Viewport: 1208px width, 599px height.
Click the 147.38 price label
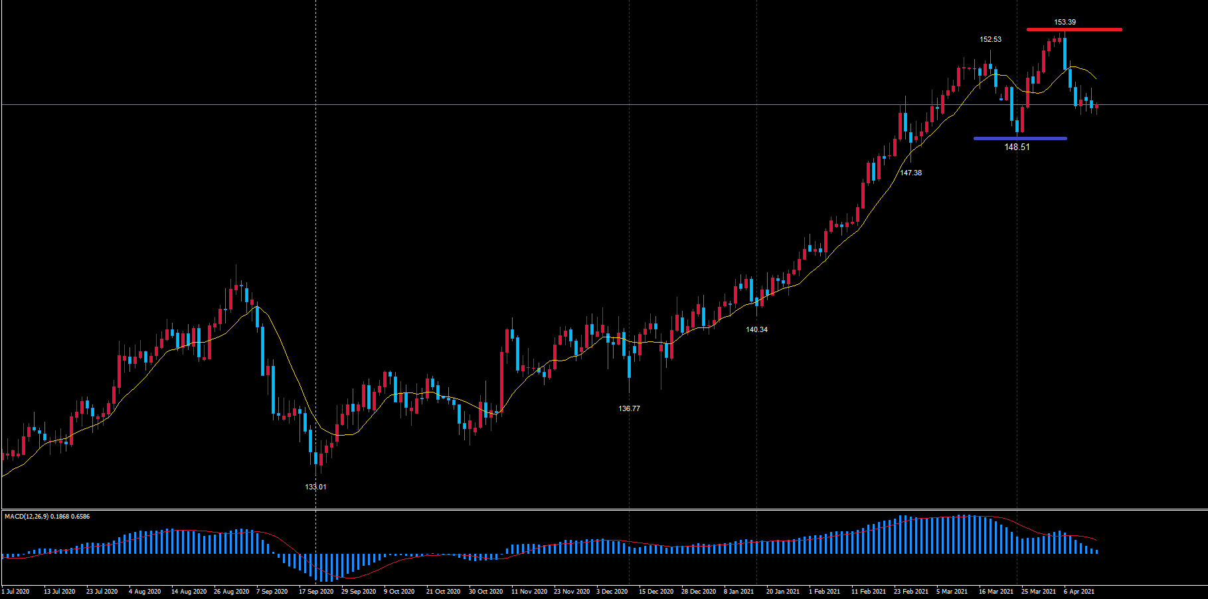pyautogui.click(x=910, y=173)
